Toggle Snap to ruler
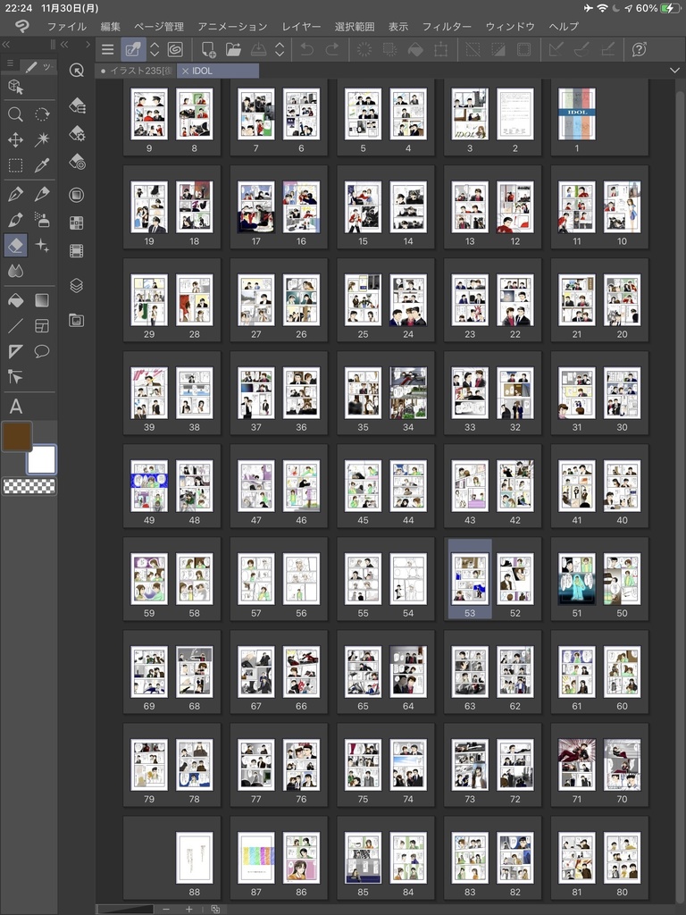 (556, 50)
